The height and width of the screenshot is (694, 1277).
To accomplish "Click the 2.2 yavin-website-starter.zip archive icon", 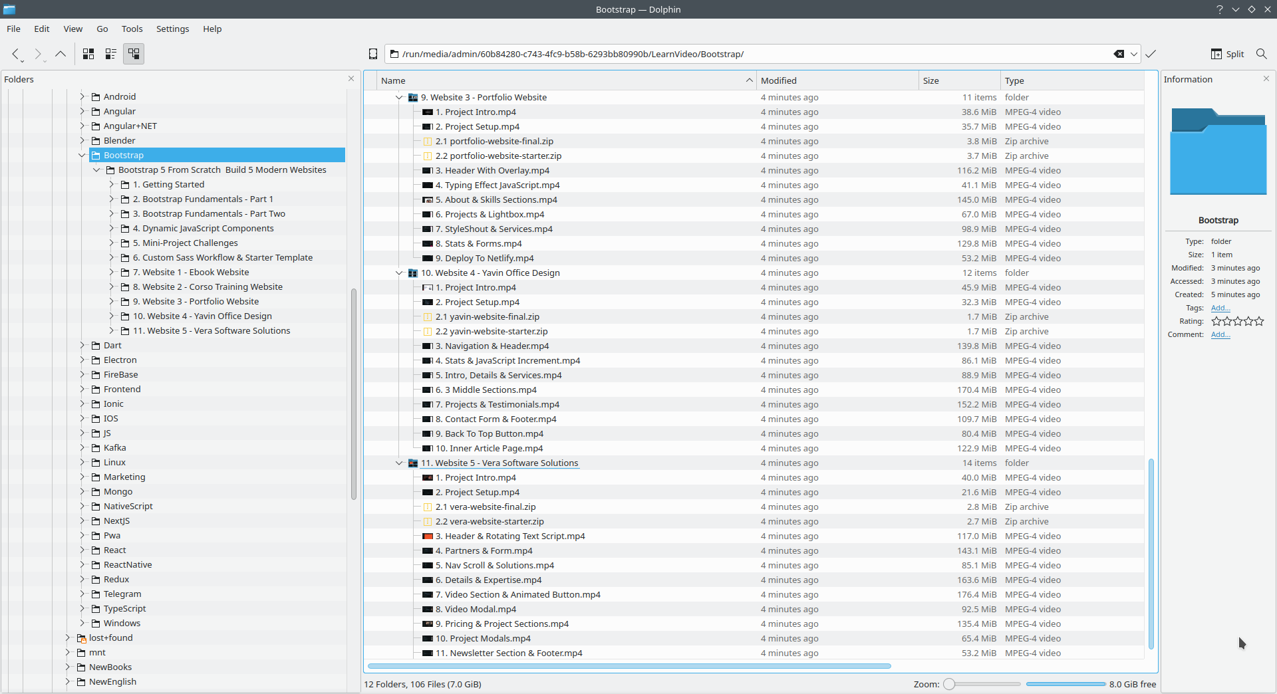I will (428, 332).
